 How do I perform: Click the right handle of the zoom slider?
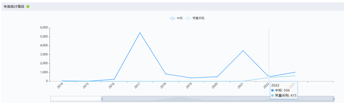coord(334,99)
